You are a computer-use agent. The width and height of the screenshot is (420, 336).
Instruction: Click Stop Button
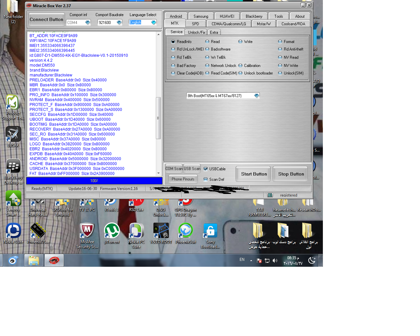point(291,174)
